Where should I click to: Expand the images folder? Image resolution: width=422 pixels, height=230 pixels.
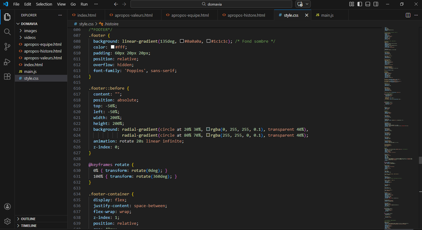pyautogui.click(x=31, y=30)
